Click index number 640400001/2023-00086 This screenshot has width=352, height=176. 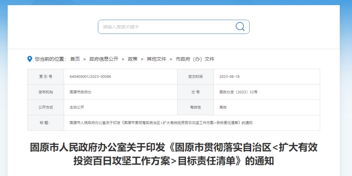click(x=90, y=77)
